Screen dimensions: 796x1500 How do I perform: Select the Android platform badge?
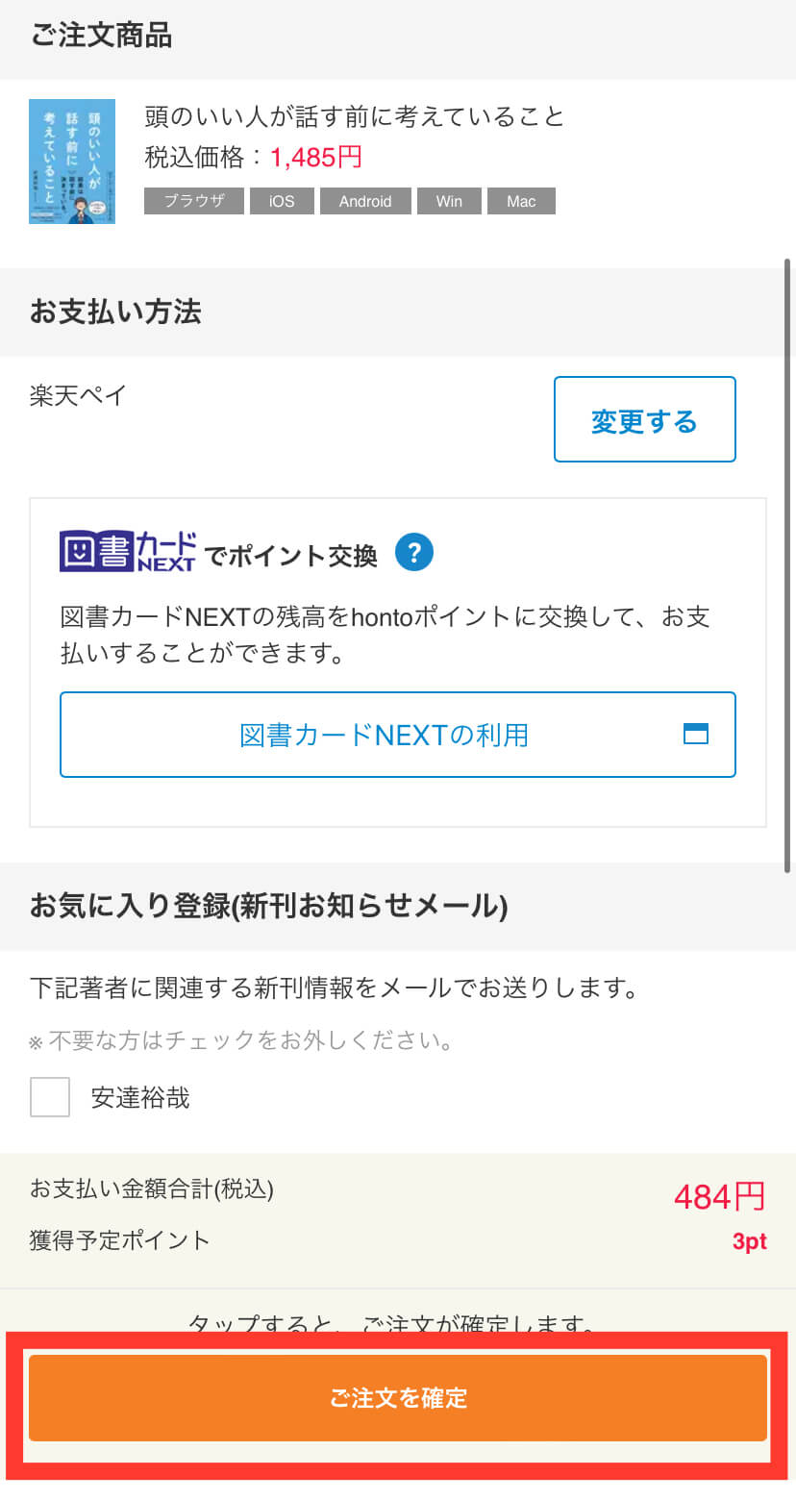365,201
